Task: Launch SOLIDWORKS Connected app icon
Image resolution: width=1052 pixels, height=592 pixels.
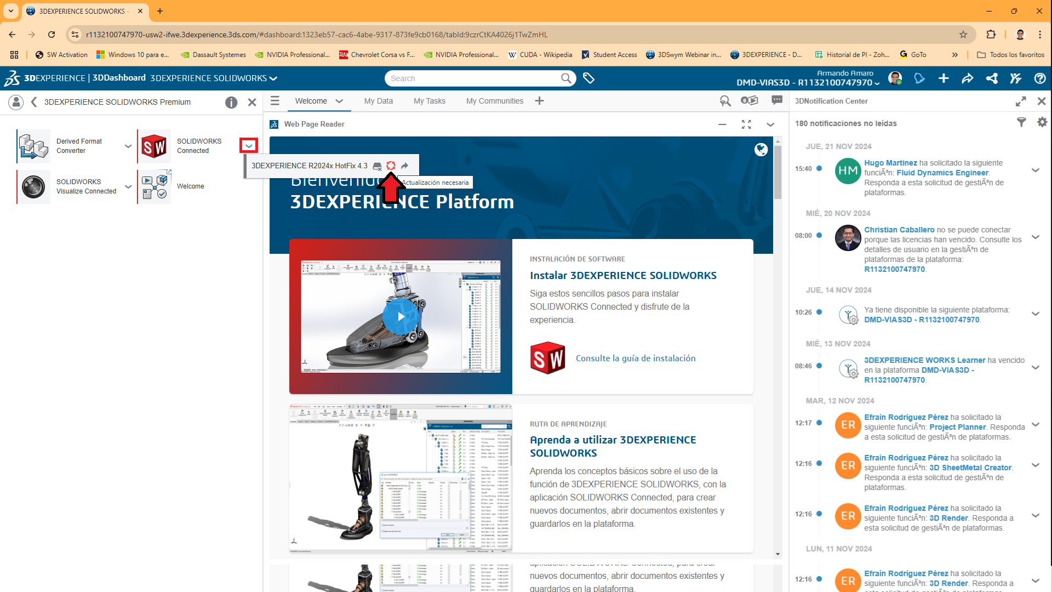Action: (155, 146)
